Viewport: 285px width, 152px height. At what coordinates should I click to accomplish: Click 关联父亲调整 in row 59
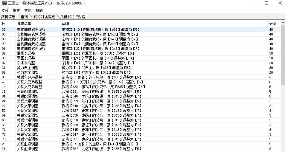[x=28, y=115]
